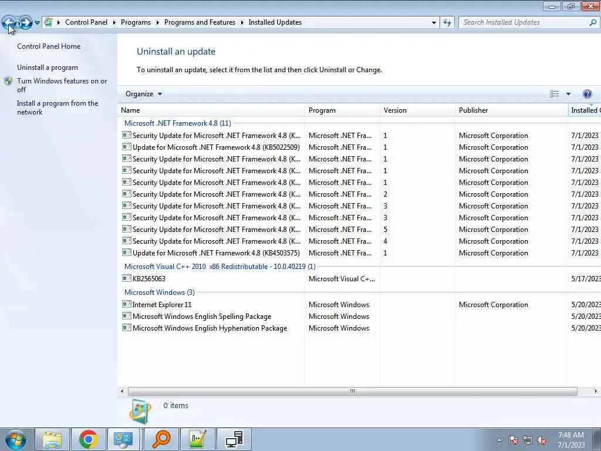Show hidden tray icons arrow
This screenshot has width=601, height=451.
[499, 440]
